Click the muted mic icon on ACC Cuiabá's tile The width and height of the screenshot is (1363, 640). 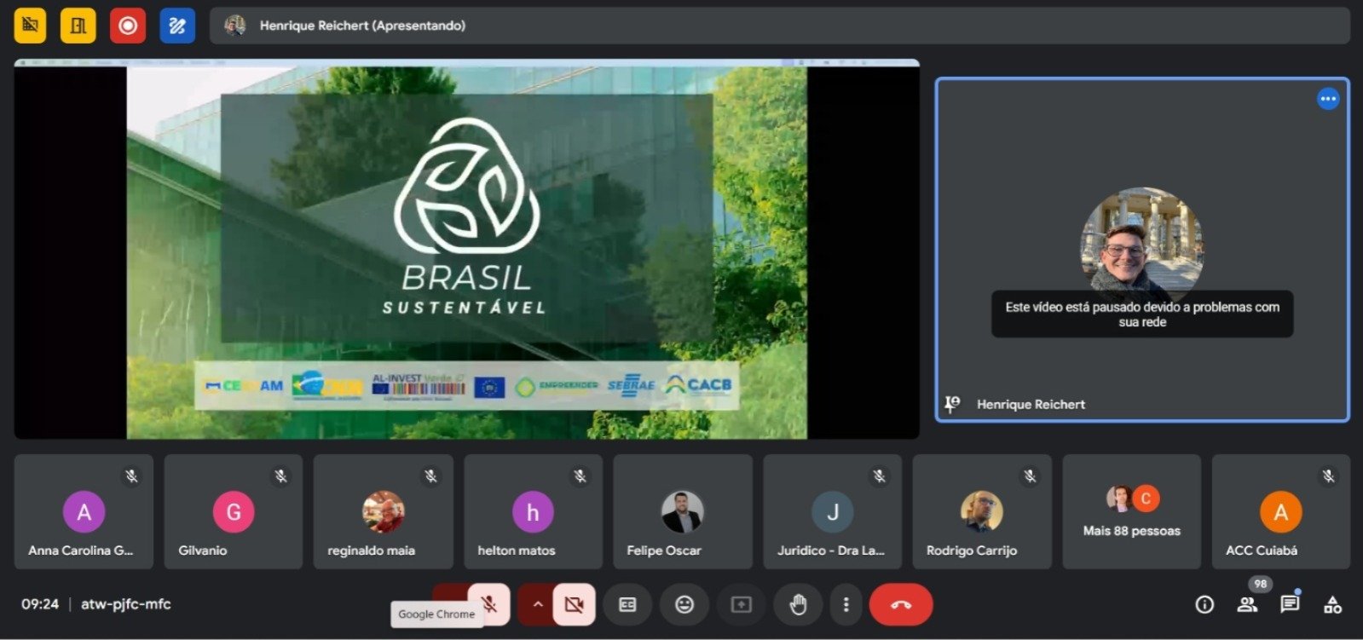(1328, 476)
